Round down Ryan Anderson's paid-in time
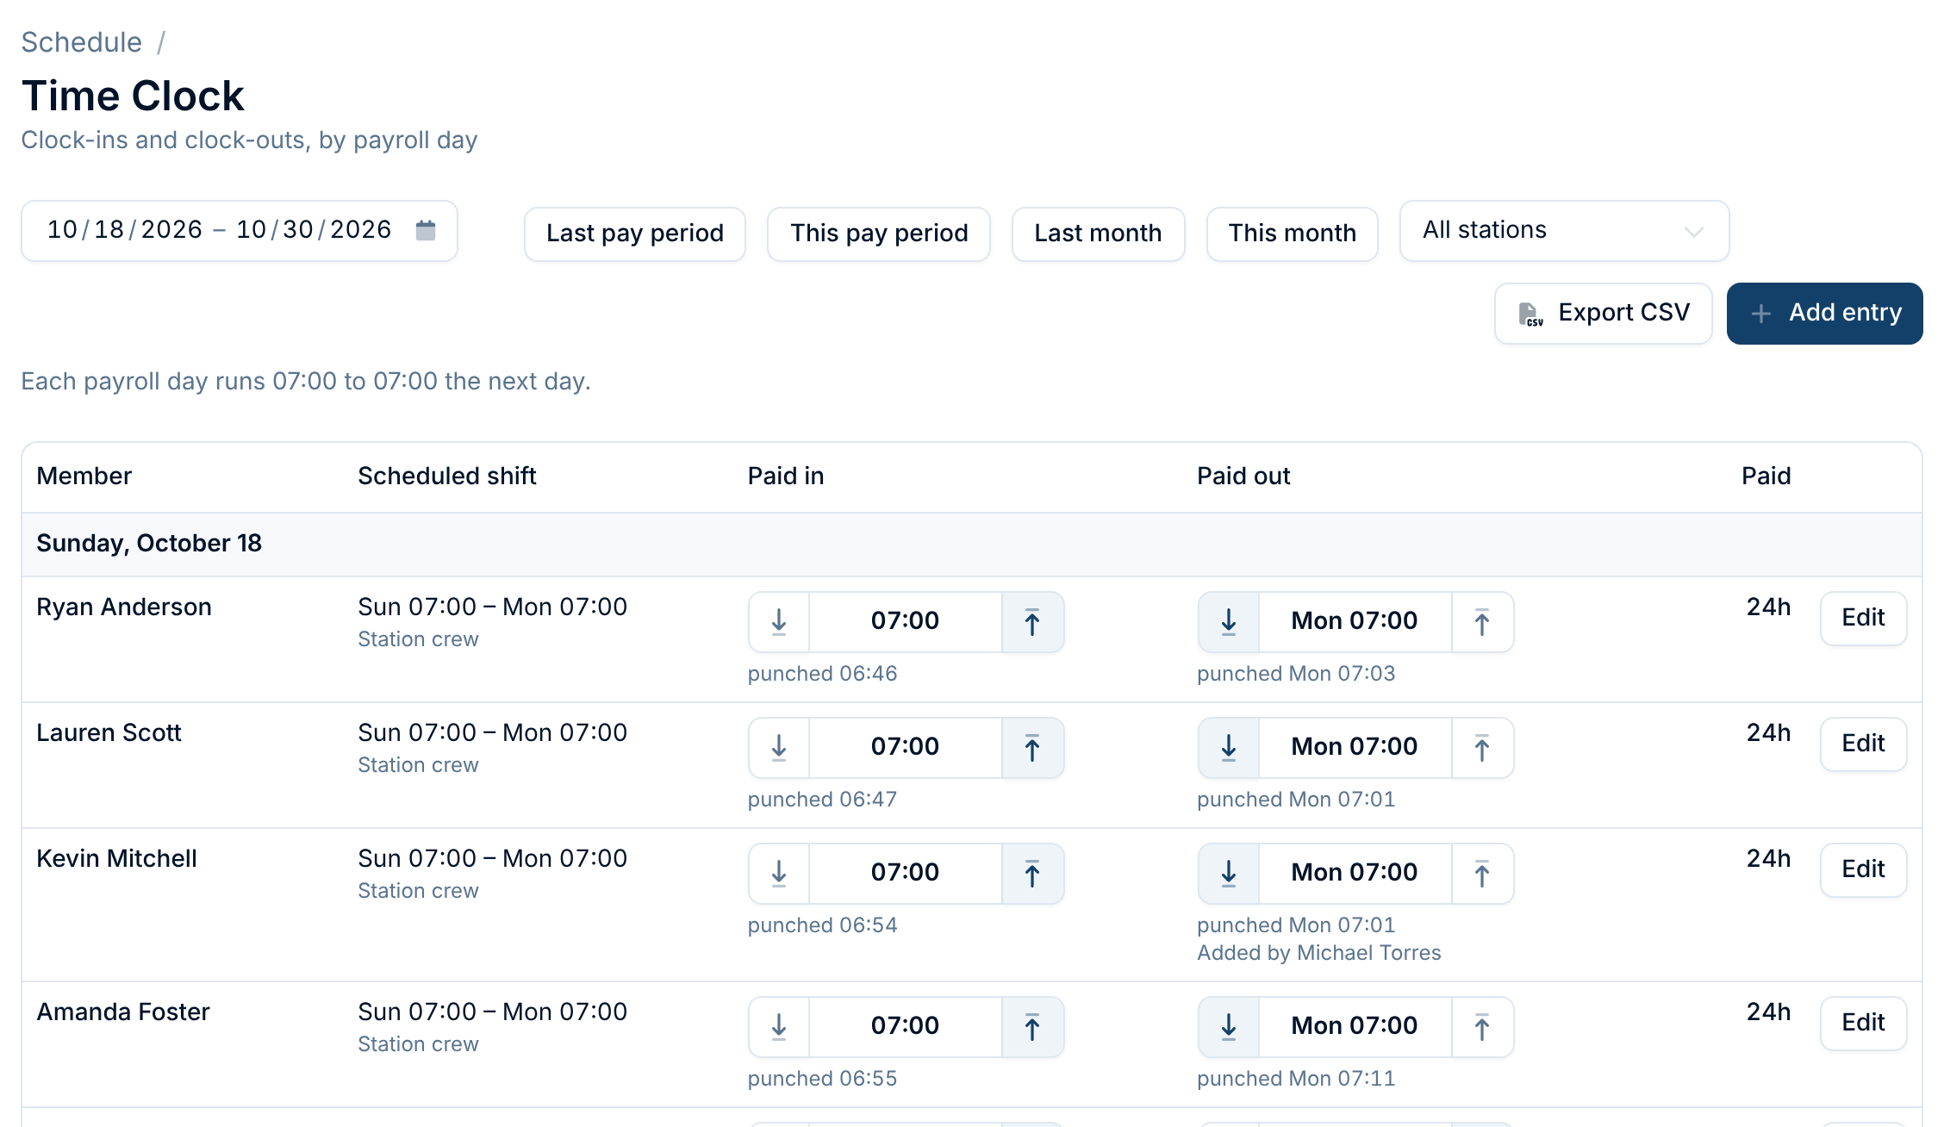The image size is (1944, 1127). (779, 622)
